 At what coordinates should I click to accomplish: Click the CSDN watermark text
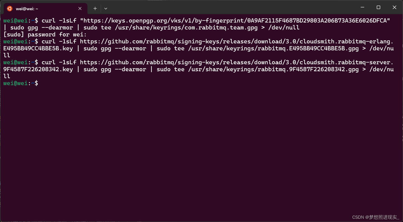click(375, 217)
